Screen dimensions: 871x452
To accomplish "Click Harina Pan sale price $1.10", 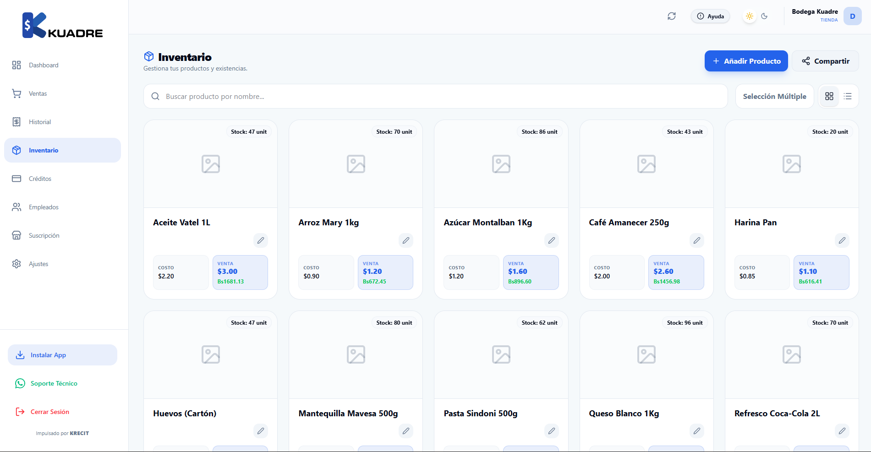I will (808, 272).
